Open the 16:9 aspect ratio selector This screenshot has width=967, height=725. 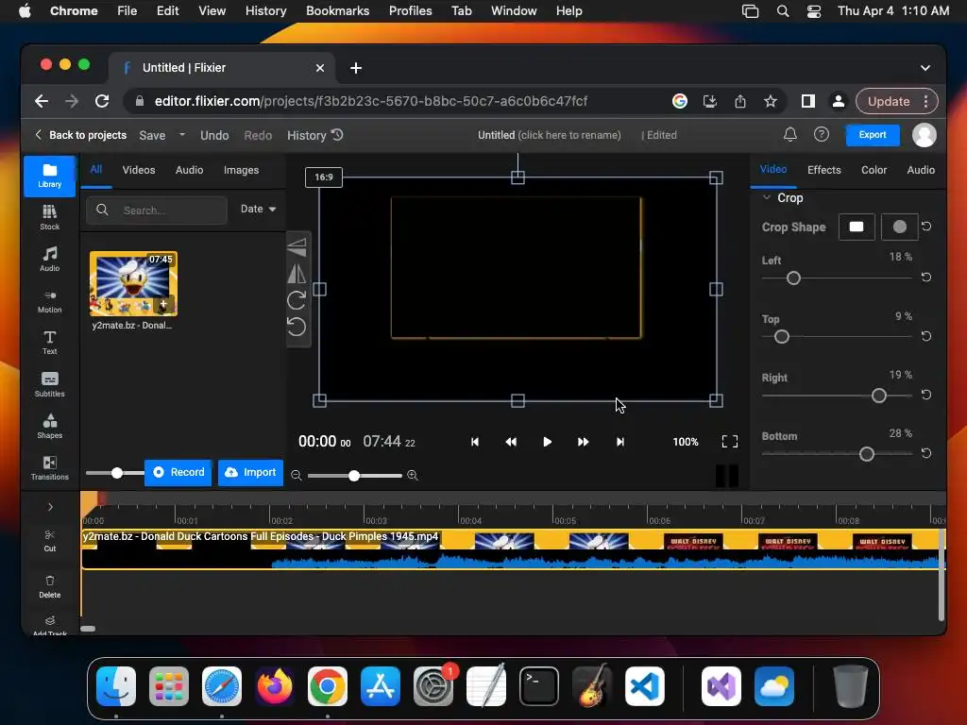pyautogui.click(x=324, y=177)
